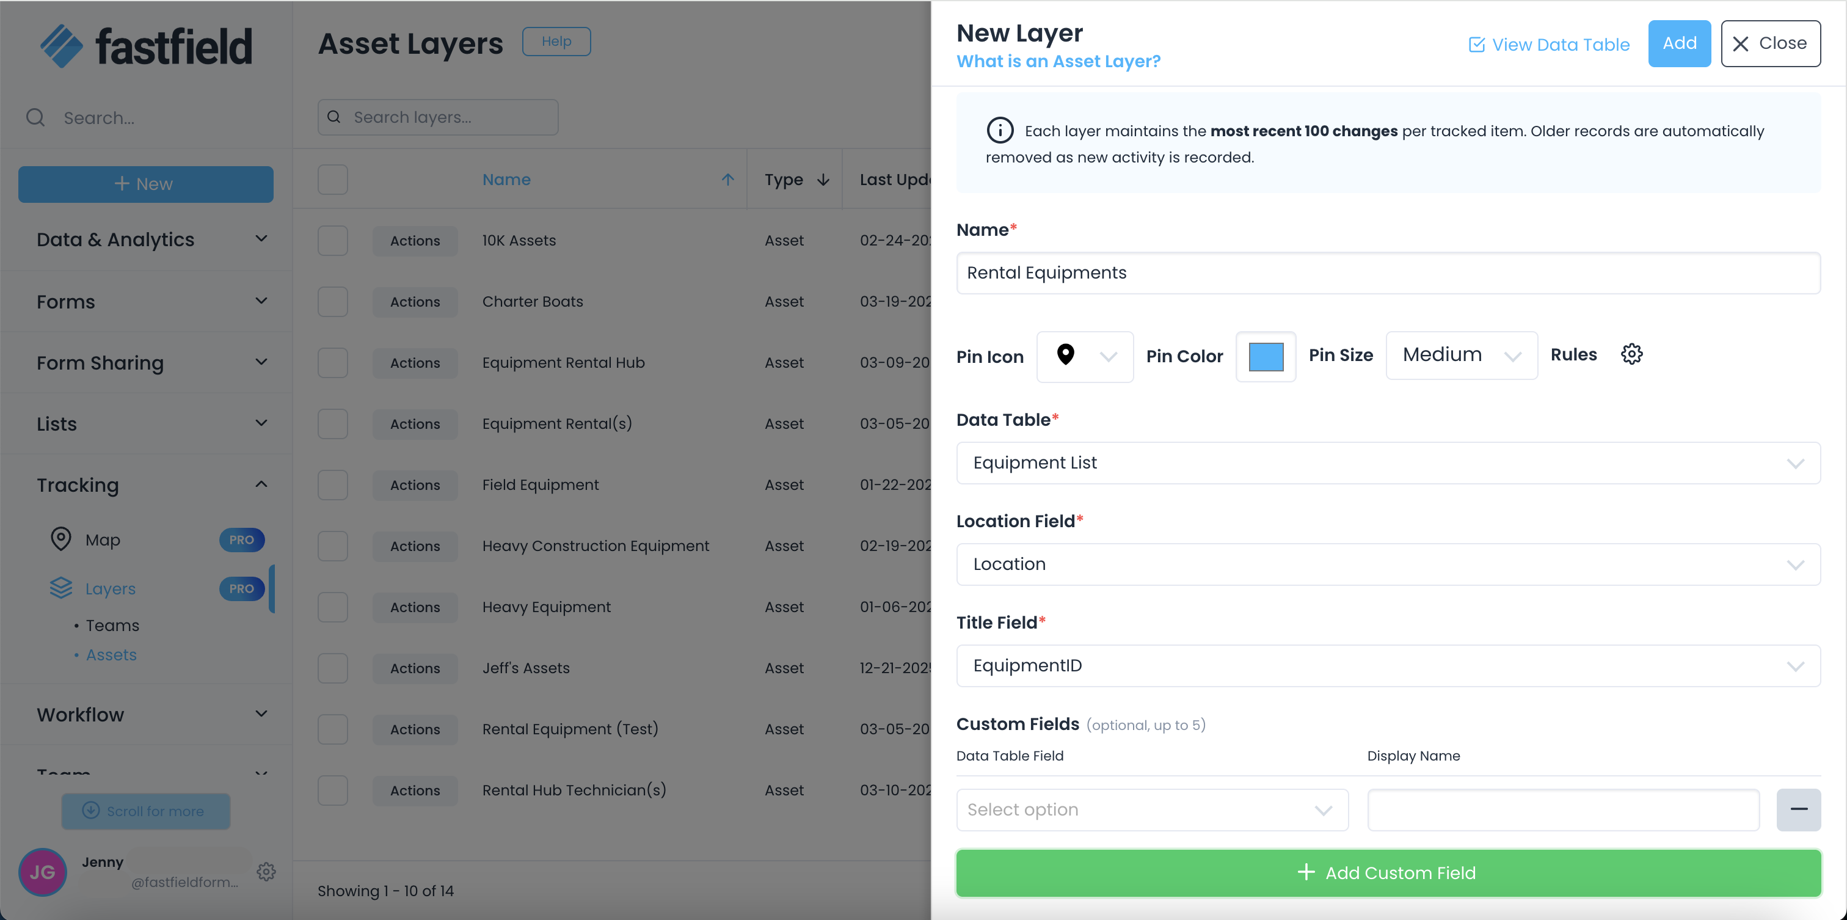Click the info icon in the notice banner
Viewport: 1847px width, 920px height.
point(999,131)
